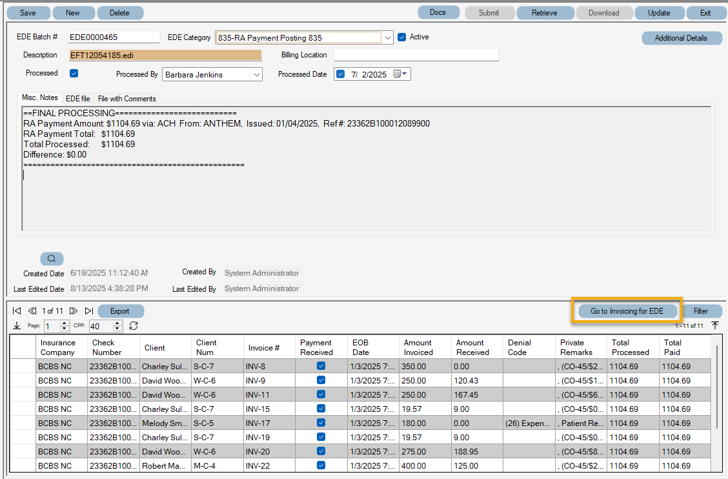Viewport: 728px width, 479px height.
Task: Uncheck the Active checkbox
Action: tap(403, 37)
